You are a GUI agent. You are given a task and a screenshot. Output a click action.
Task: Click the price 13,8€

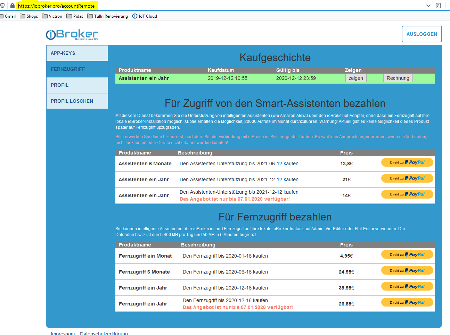tap(346, 164)
